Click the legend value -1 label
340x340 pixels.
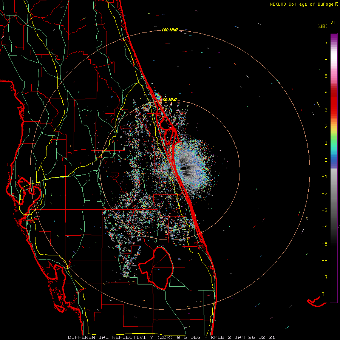[325, 177]
